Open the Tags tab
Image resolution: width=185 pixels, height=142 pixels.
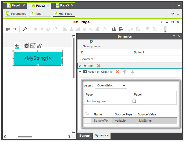[38, 14]
